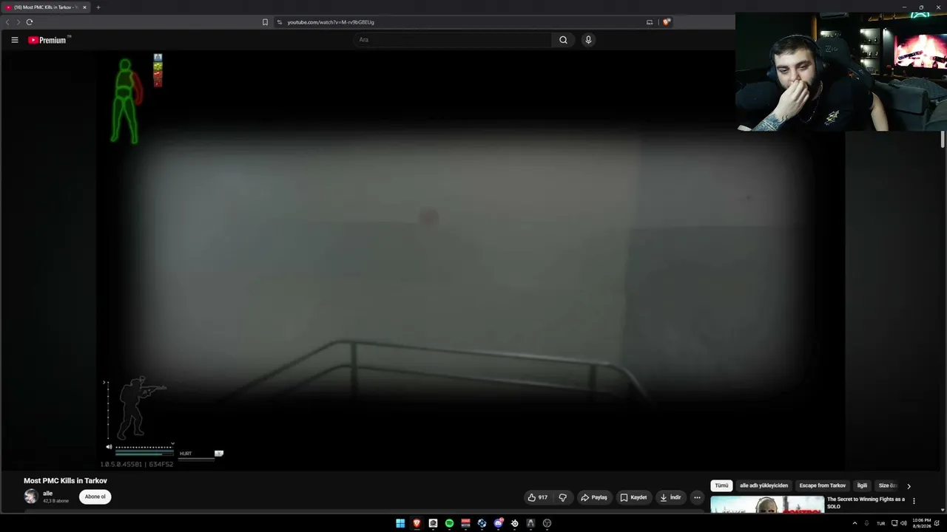The image size is (947, 532).
Task: Focus the YouTube 'Ara' search field
Action: tap(452, 40)
